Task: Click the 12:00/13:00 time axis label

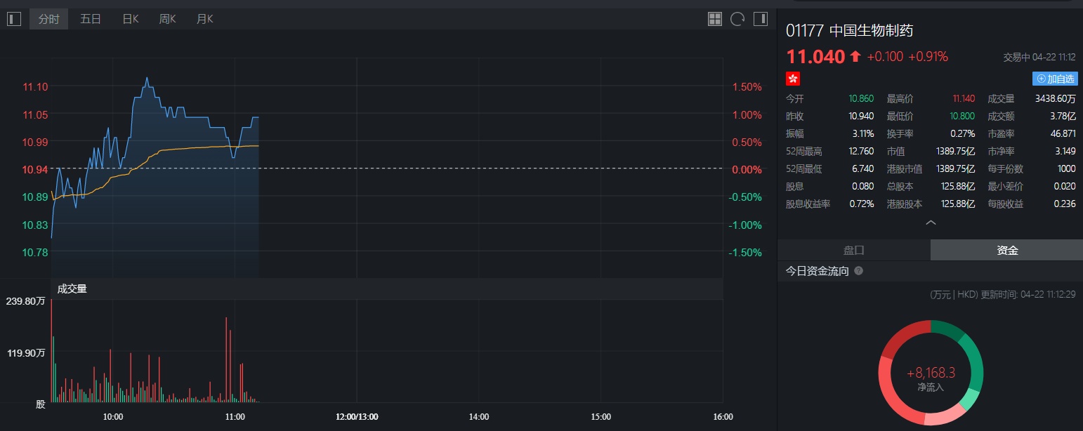Action: 357,417
